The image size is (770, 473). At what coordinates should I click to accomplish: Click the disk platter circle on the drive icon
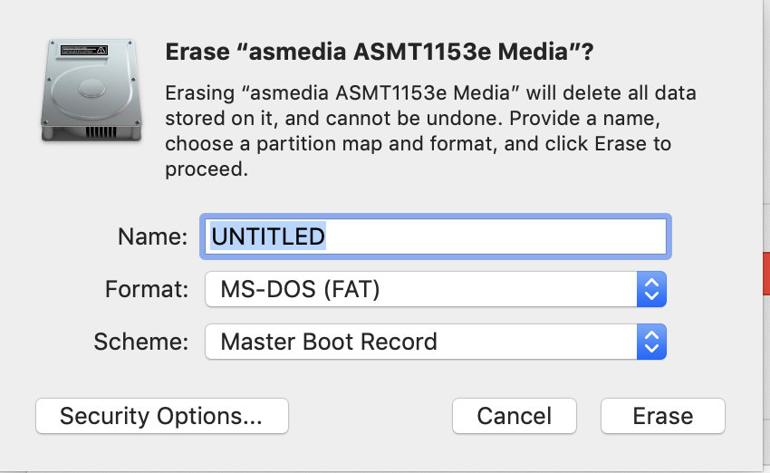tap(91, 89)
